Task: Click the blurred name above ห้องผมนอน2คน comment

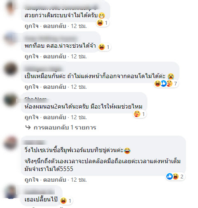Action: [36, 99]
